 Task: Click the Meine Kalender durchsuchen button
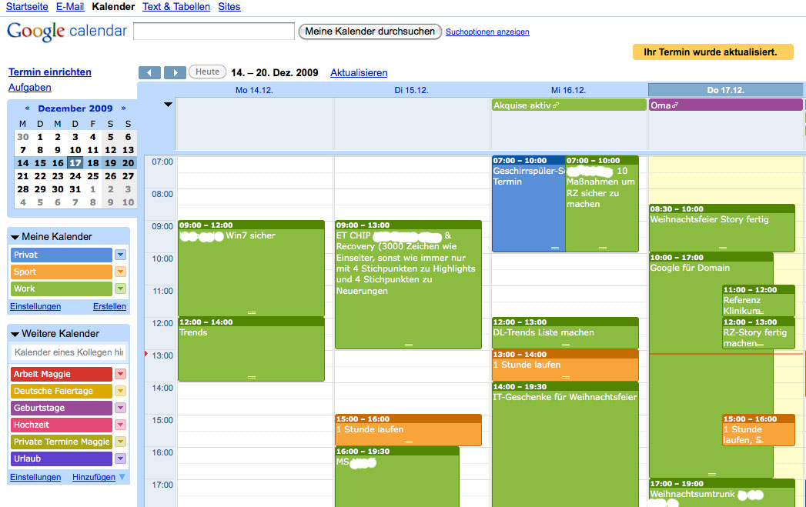tap(370, 32)
